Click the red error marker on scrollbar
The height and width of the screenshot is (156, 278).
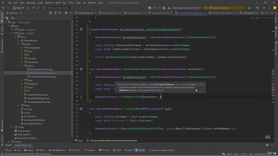tap(273, 90)
